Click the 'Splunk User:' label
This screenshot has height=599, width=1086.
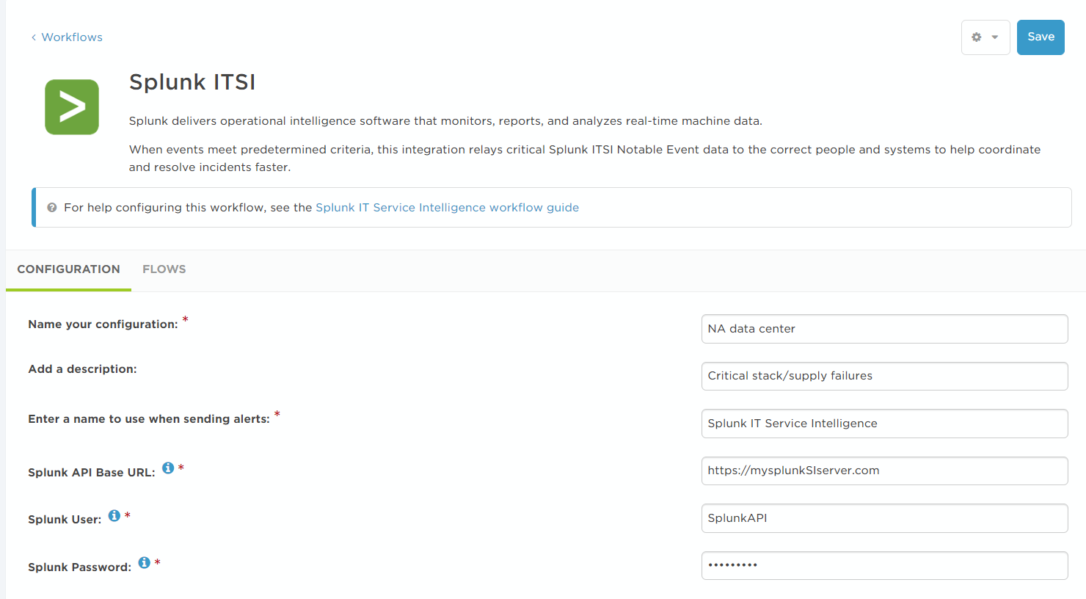[x=65, y=520]
